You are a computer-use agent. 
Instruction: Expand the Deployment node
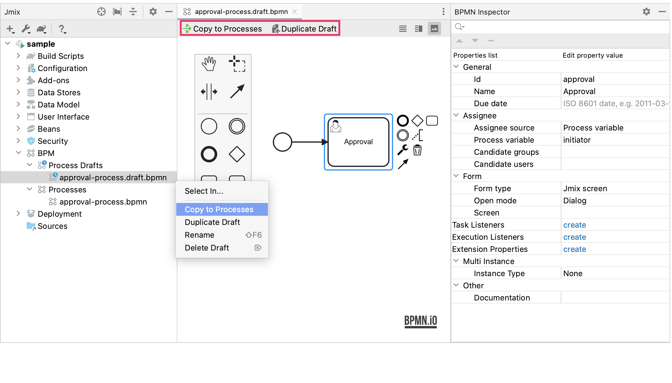tap(18, 214)
